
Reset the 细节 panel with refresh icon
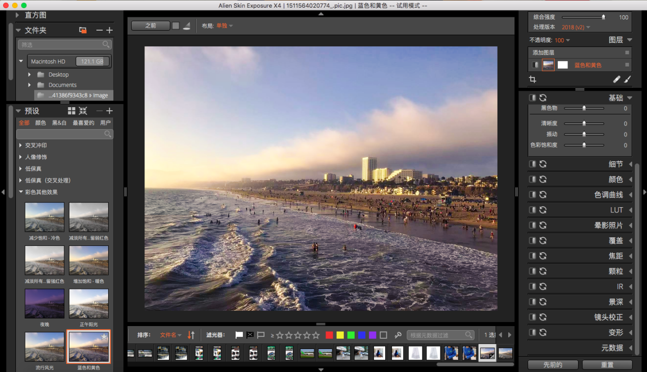[543, 164]
